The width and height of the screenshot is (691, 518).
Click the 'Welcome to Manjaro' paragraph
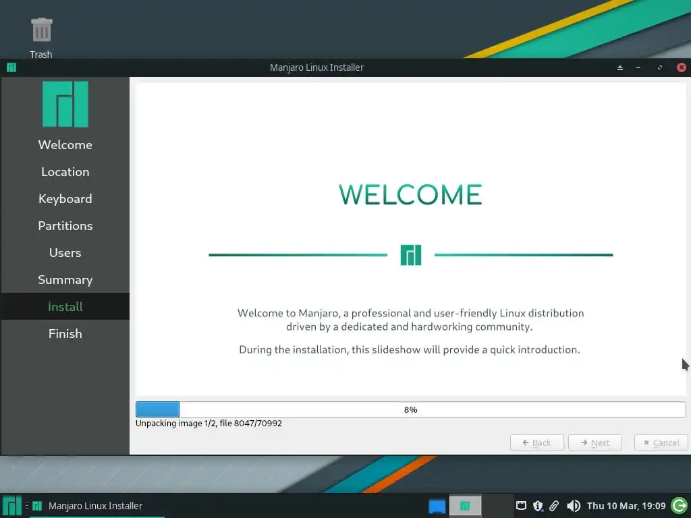(x=410, y=320)
